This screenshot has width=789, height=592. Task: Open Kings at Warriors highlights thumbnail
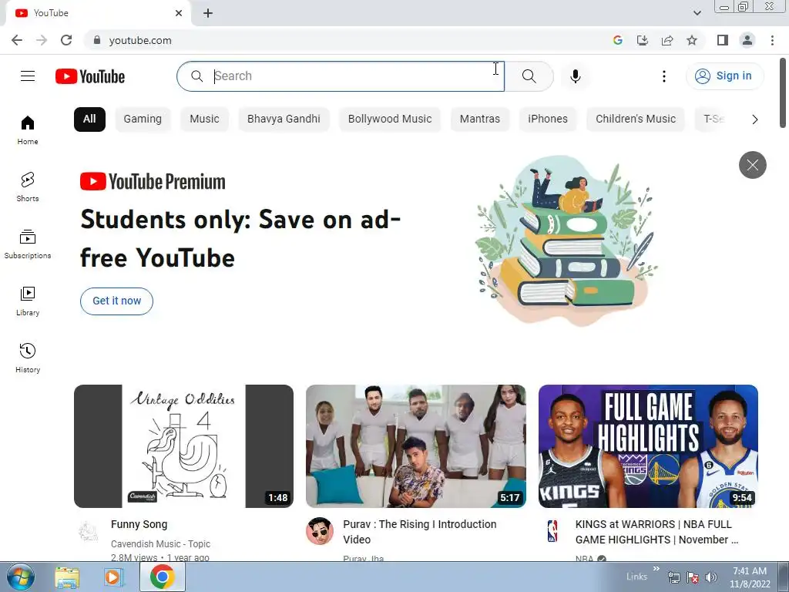tap(648, 446)
